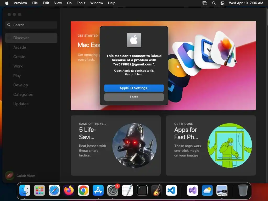Click Calub Viem account avatar

pyautogui.click(x=10, y=176)
